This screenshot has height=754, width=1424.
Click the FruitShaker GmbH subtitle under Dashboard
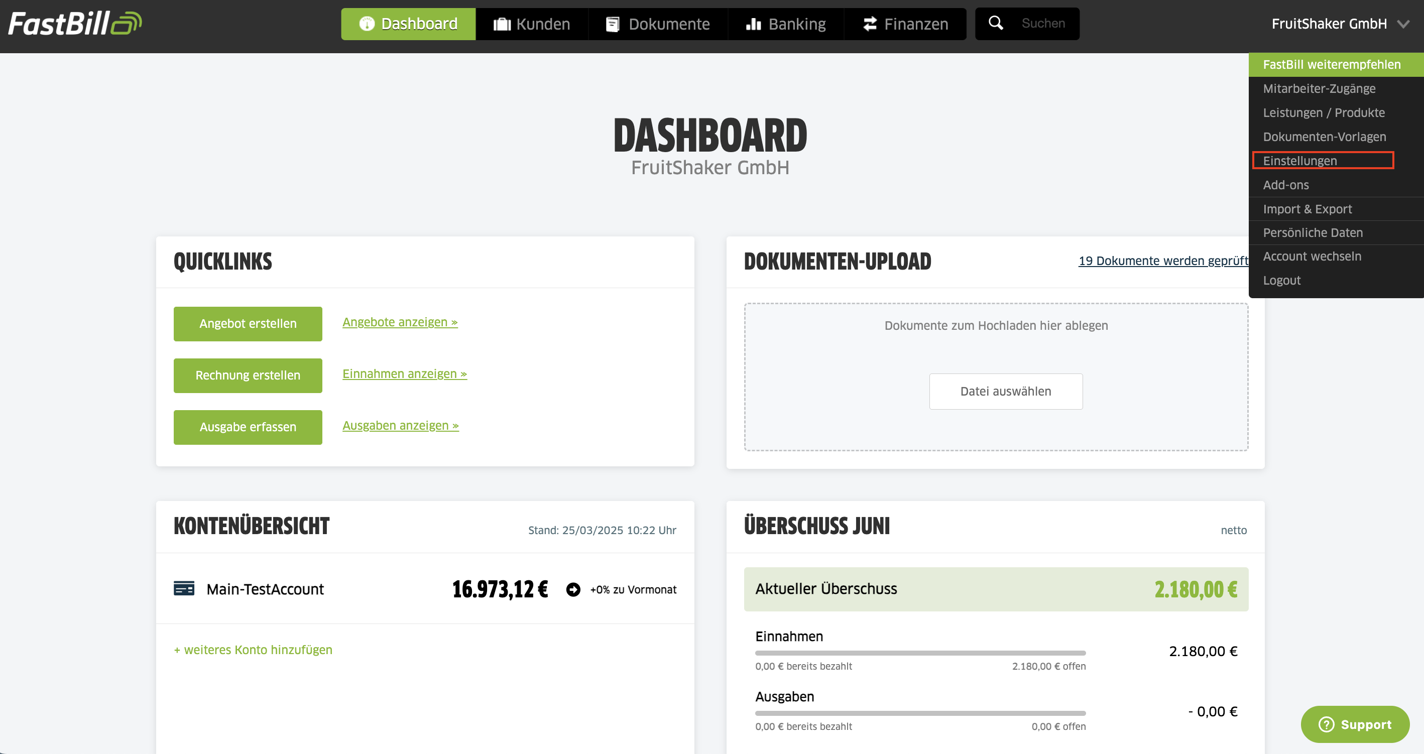(710, 168)
